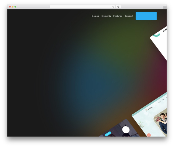174x147 pixels.
Task: Minimize the browser with the yellow button
Action: coord(13,7)
